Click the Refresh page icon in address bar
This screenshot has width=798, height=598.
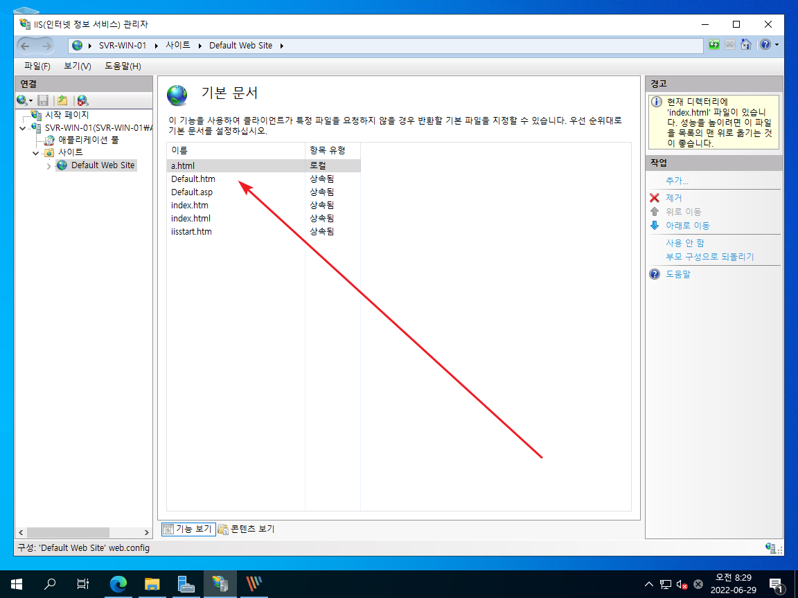pos(714,45)
